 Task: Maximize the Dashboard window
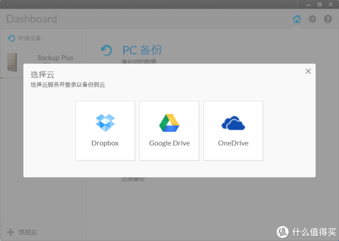pyautogui.click(x=320, y=4)
